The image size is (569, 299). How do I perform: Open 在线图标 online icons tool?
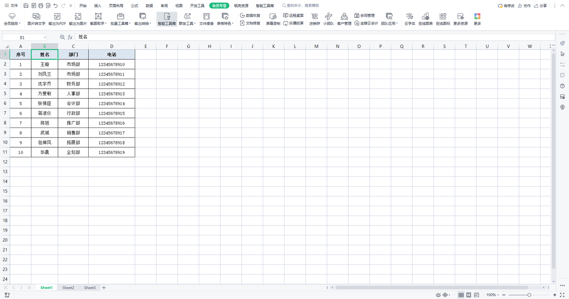pos(443,19)
